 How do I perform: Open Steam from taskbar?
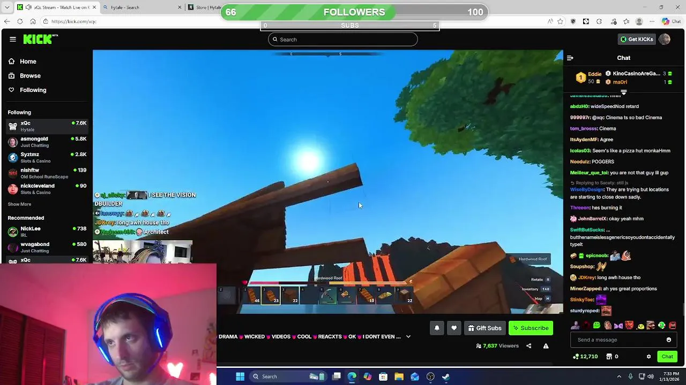(446, 376)
